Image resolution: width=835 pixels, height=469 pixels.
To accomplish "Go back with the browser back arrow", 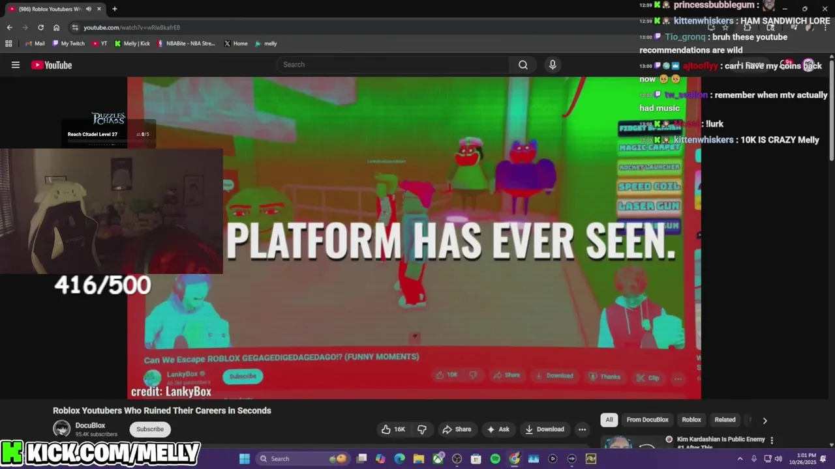I will [9, 27].
